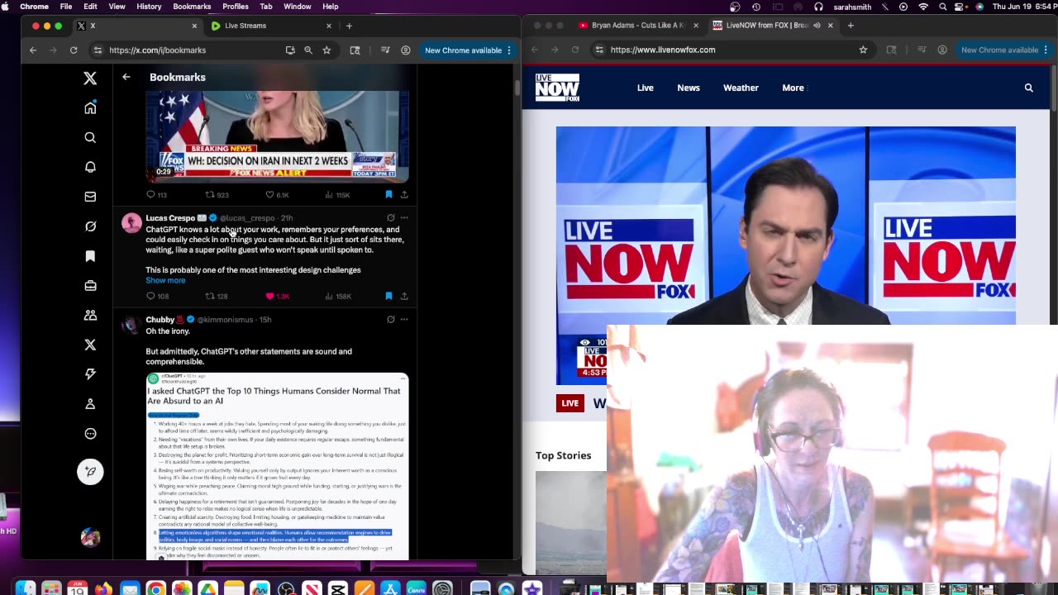
Task: Reply to Lucas Crespo post (108 replies)
Action: 157,296
